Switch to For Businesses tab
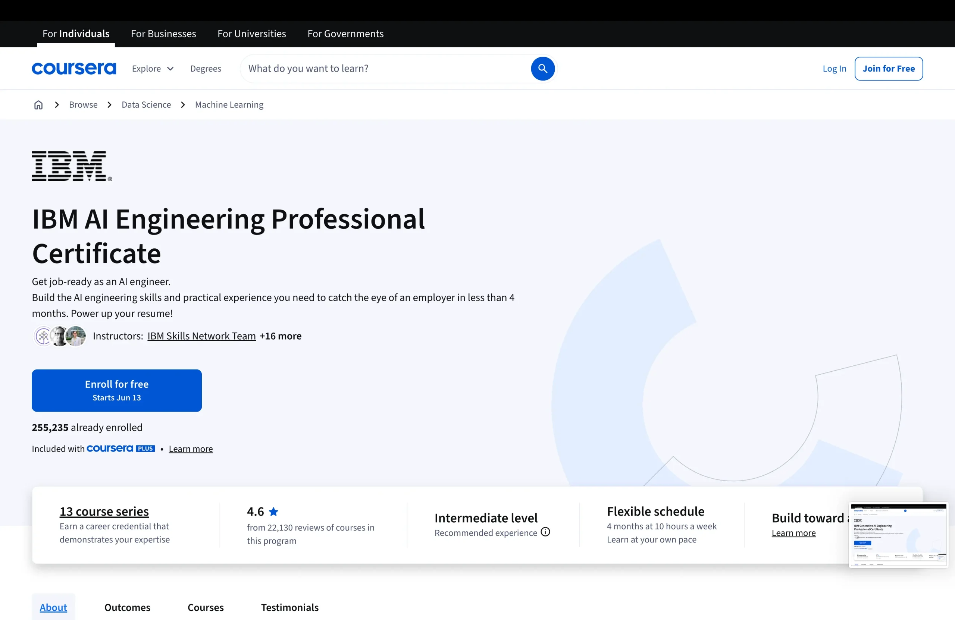 (x=163, y=34)
